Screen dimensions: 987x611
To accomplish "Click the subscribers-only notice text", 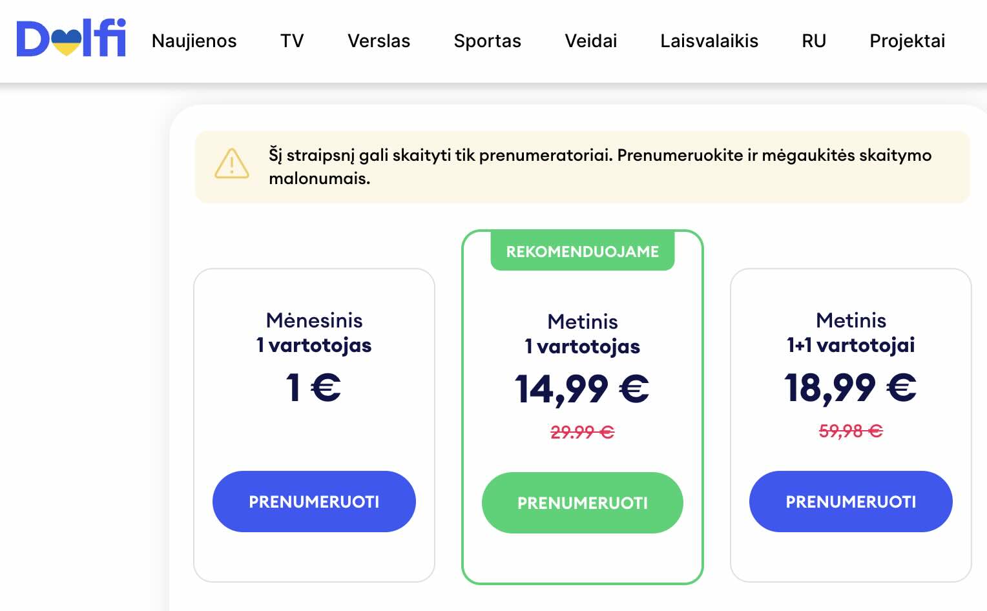I will tap(599, 166).
